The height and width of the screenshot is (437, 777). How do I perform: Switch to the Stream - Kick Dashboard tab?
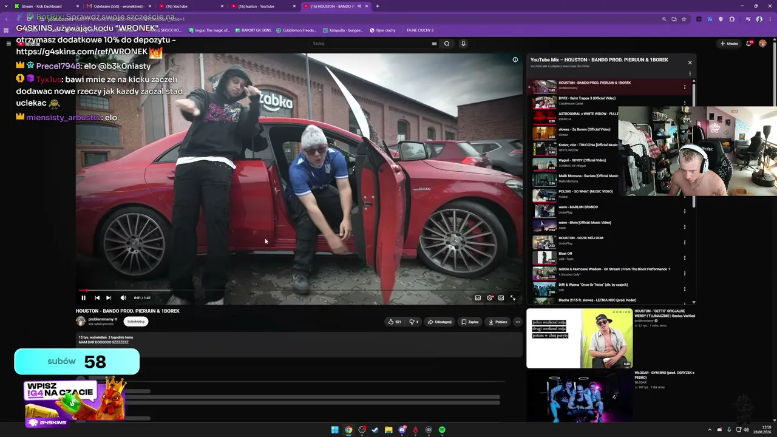pyautogui.click(x=46, y=6)
